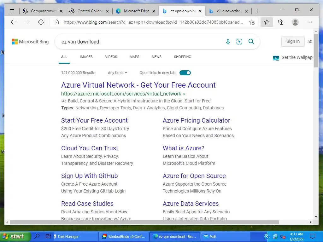Screen dimensions: 323x242
Task: View site information lock icon
Action: coord(57,22)
